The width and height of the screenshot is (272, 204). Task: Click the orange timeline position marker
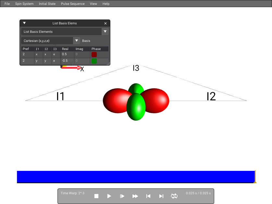(x=255, y=177)
